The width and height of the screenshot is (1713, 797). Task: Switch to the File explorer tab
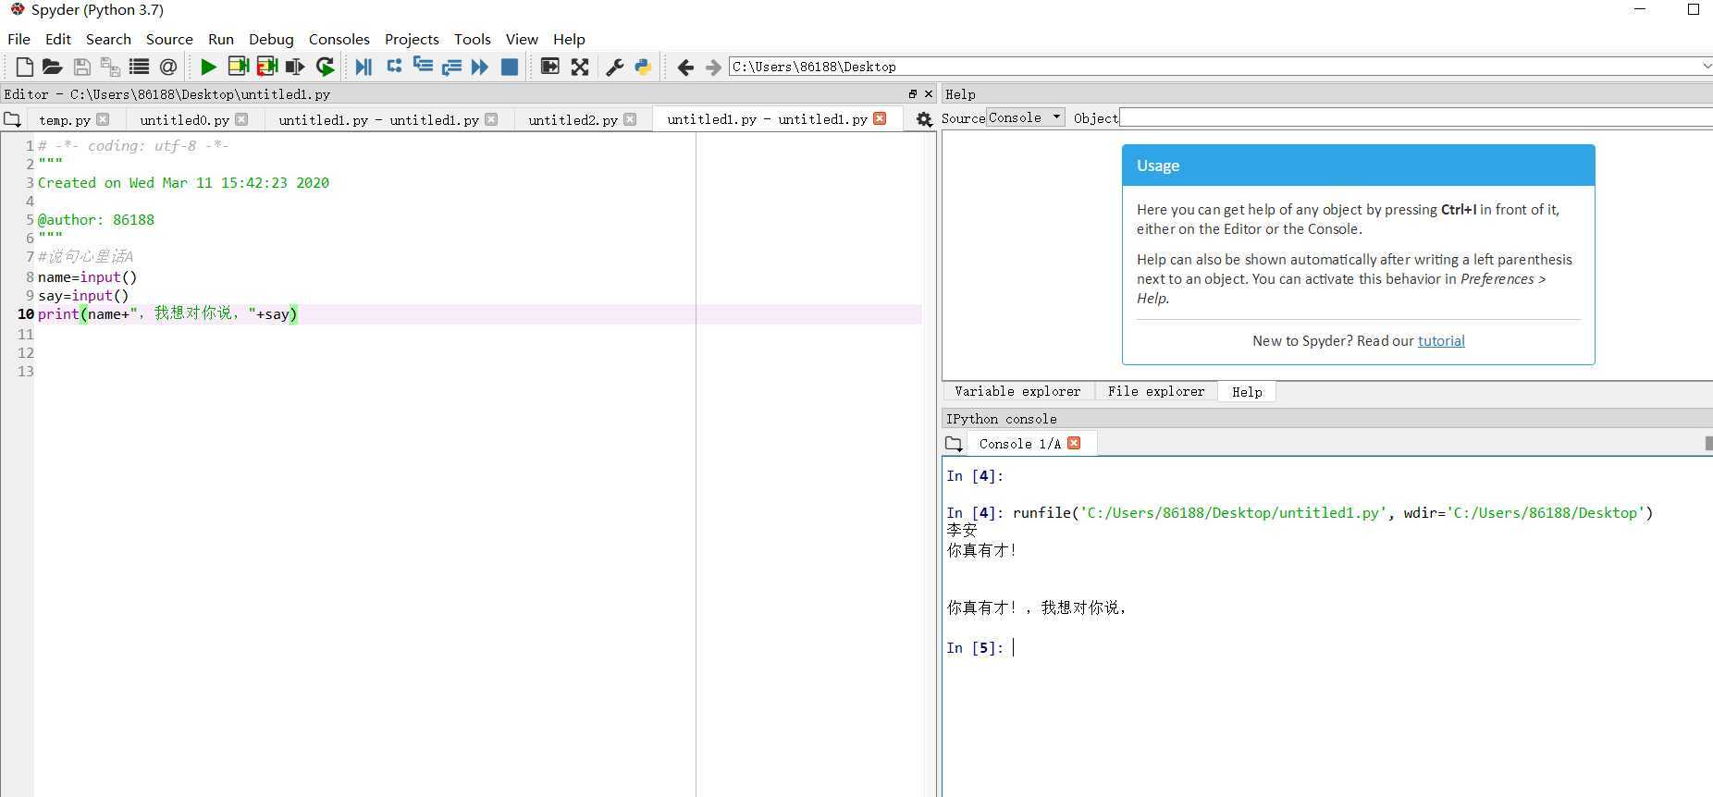point(1156,391)
